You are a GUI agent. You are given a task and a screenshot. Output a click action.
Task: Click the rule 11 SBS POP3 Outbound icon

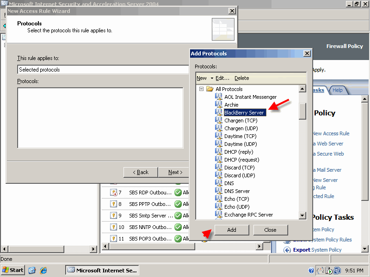point(113,239)
